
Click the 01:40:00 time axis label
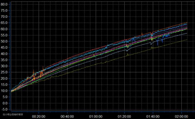[153, 116]
